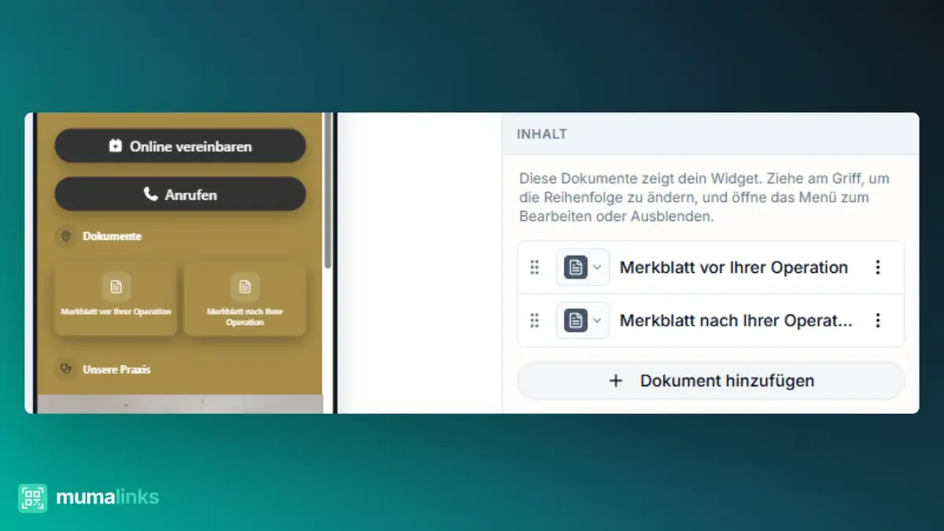Click the calendar icon on Online vereinbaren
The width and height of the screenshot is (944, 531).
coord(116,146)
